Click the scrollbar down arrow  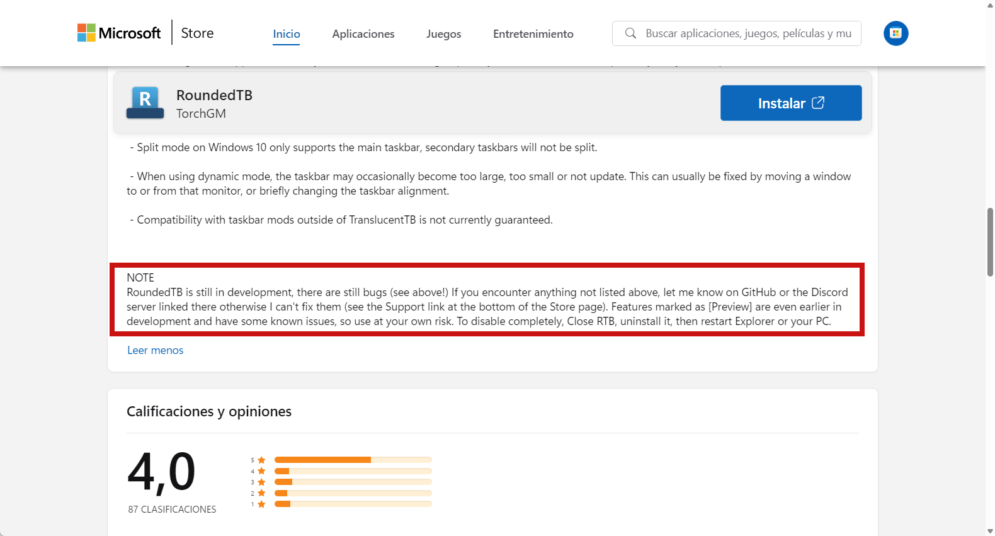point(990,531)
